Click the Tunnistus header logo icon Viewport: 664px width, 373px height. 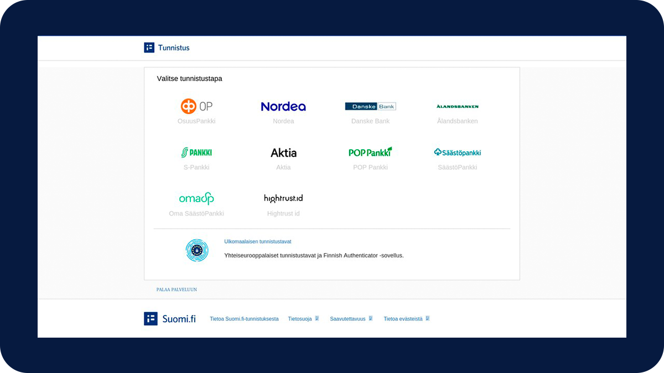coord(149,48)
